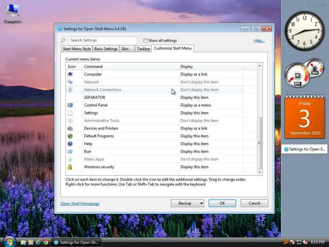Switch to the Skin tab
Viewport: 329px width, 247px height.
tap(127, 49)
